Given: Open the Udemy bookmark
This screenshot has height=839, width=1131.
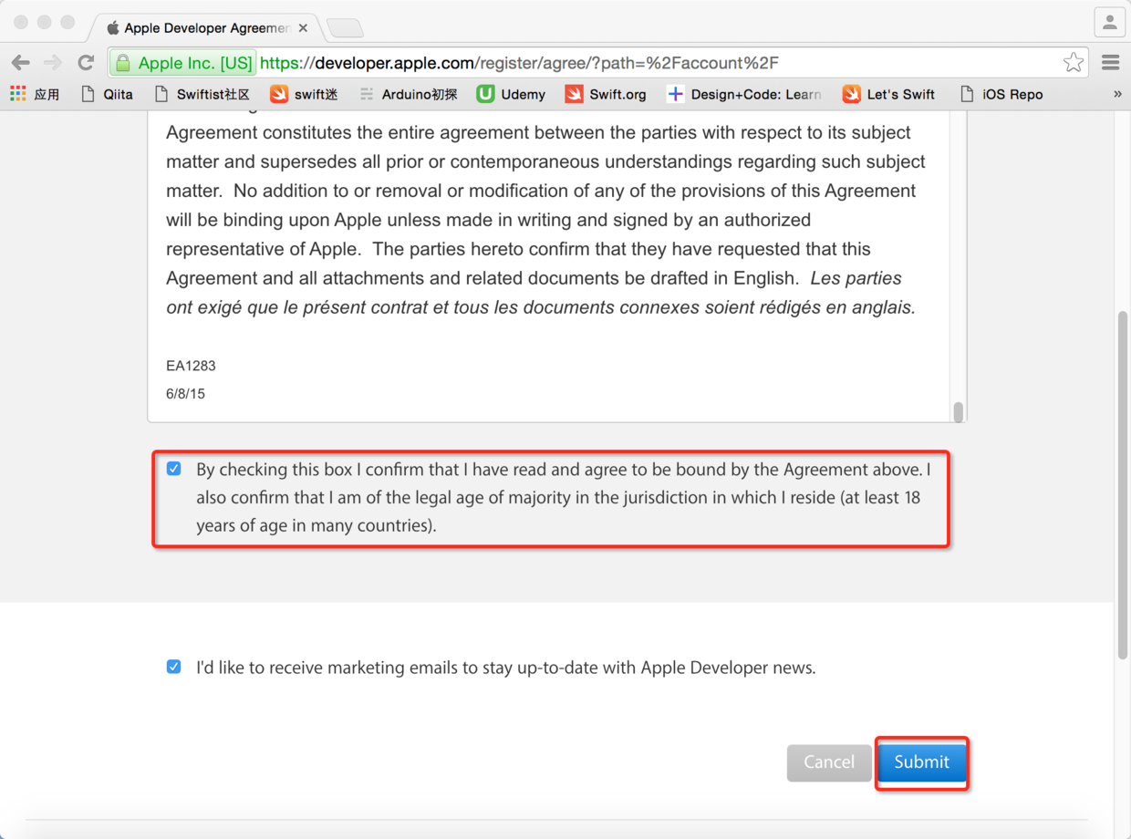Looking at the screenshot, I should point(511,94).
